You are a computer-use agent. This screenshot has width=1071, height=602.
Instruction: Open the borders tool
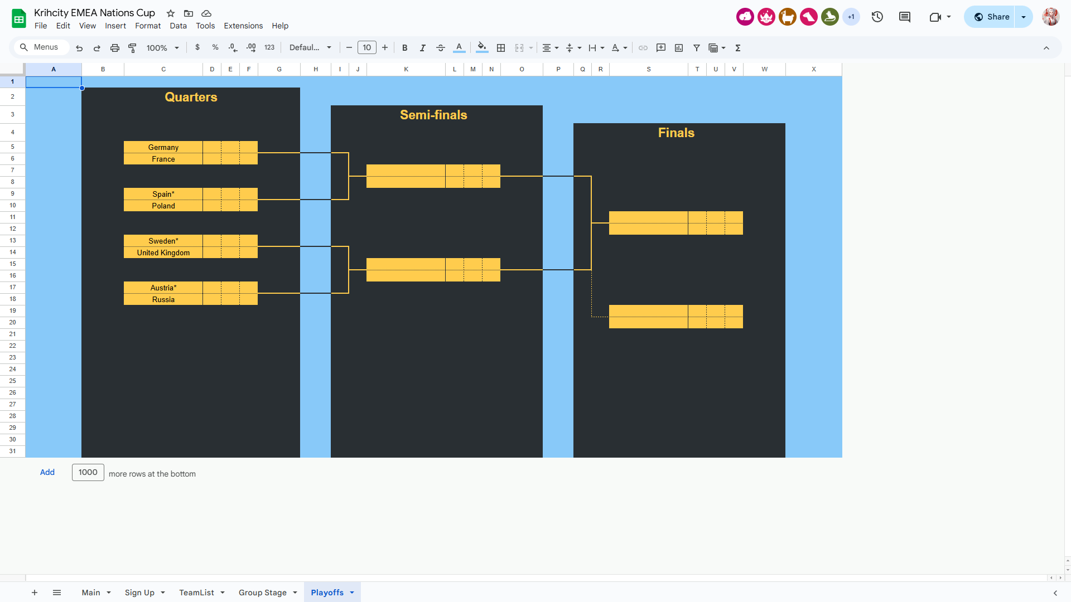point(501,48)
